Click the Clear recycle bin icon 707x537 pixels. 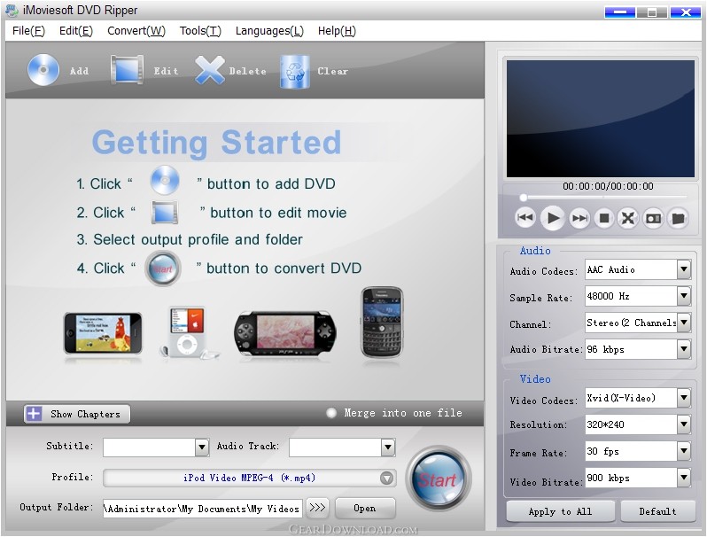[294, 71]
